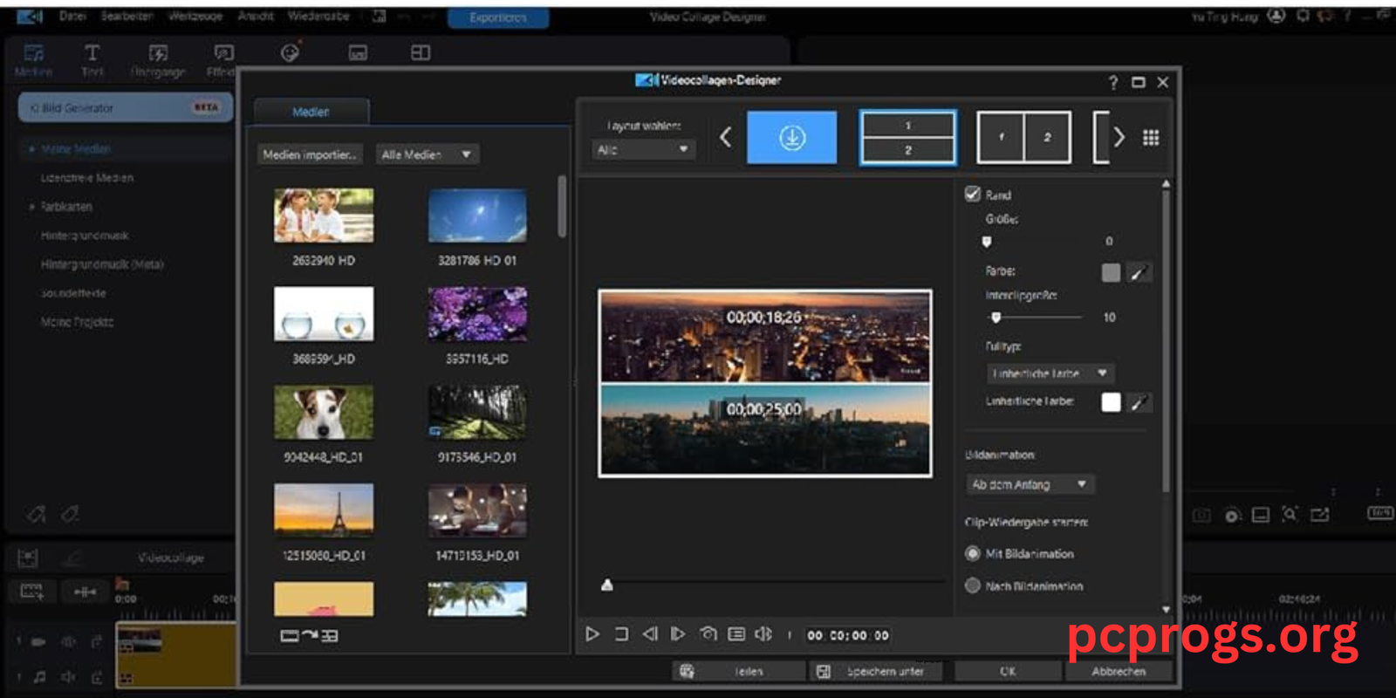Click the white Einheitliche Farbe swatch
1396x698 pixels.
[1111, 403]
